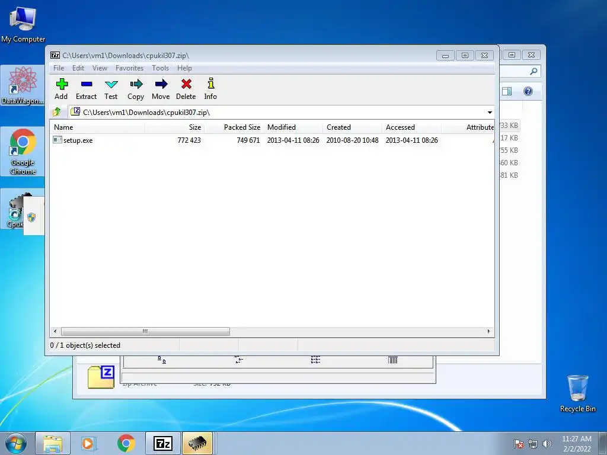
Task: Click the Copy toolbar icon
Action: click(136, 89)
